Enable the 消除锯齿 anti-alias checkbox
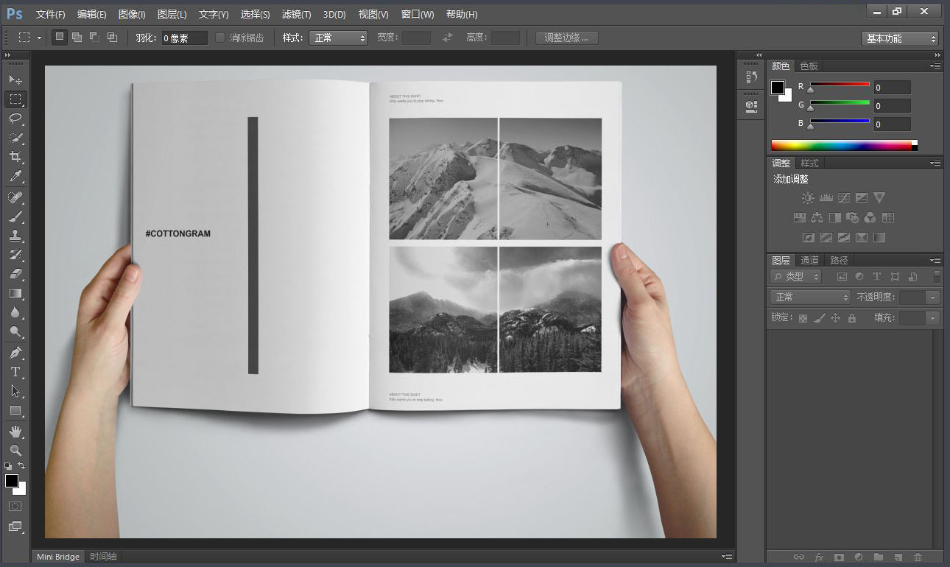 [x=220, y=38]
